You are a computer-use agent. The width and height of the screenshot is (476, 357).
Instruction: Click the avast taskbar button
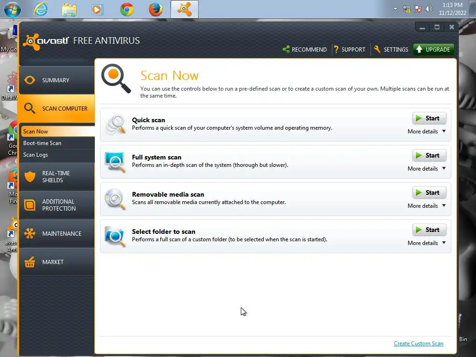184,9
